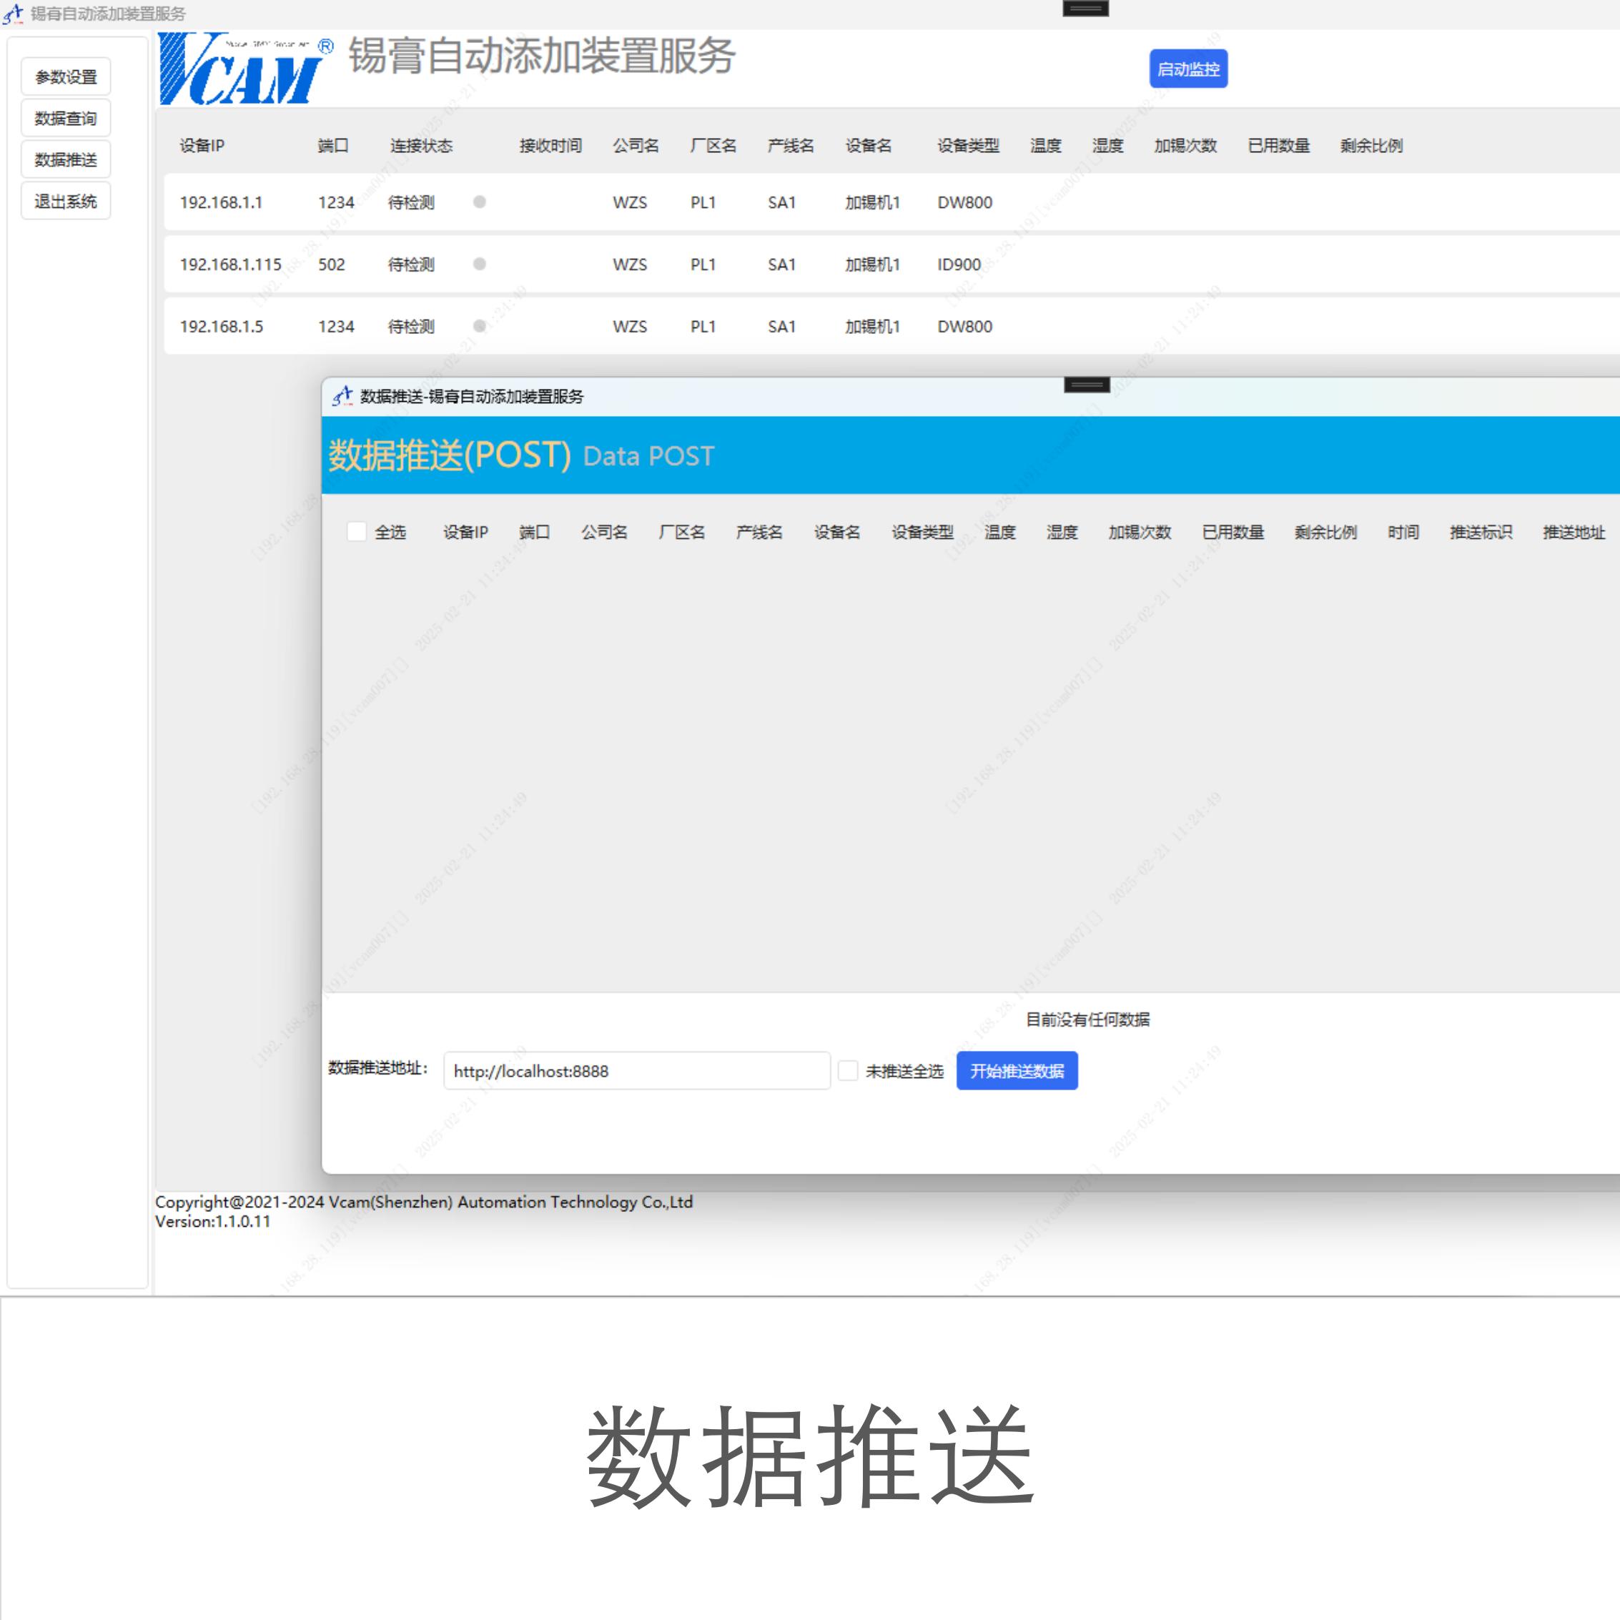1620x1620 pixels.
Task: Click the icon in 数据推送 dialog title bar
Action: point(342,397)
